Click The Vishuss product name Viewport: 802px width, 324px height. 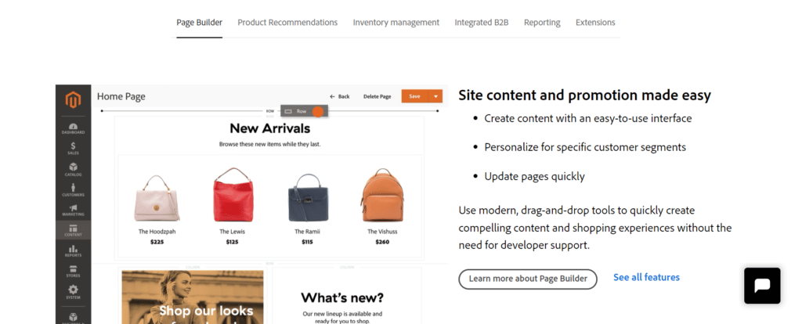click(x=382, y=232)
